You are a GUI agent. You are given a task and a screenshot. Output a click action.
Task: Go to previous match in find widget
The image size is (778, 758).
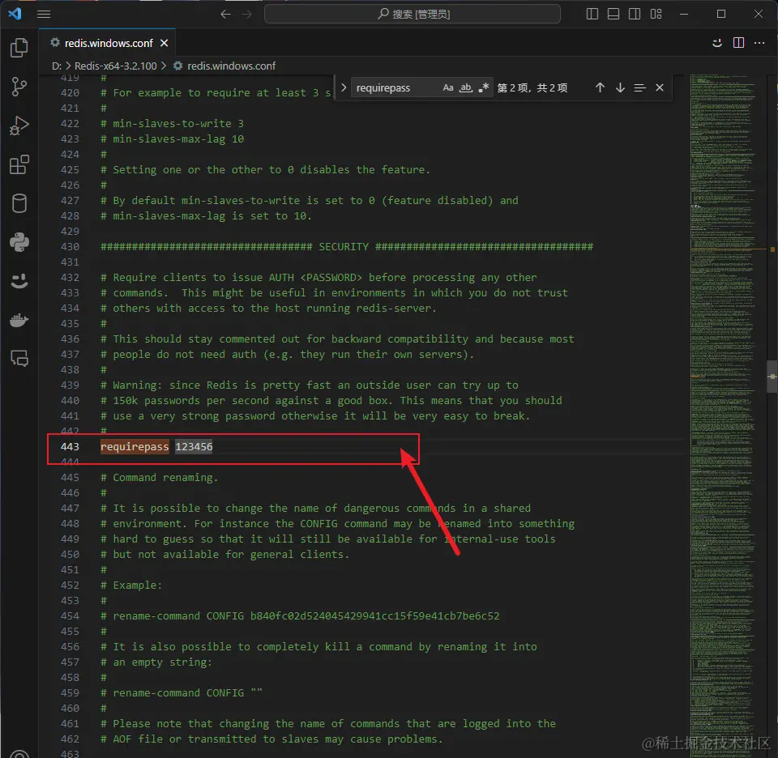pyautogui.click(x=600, y=87)
